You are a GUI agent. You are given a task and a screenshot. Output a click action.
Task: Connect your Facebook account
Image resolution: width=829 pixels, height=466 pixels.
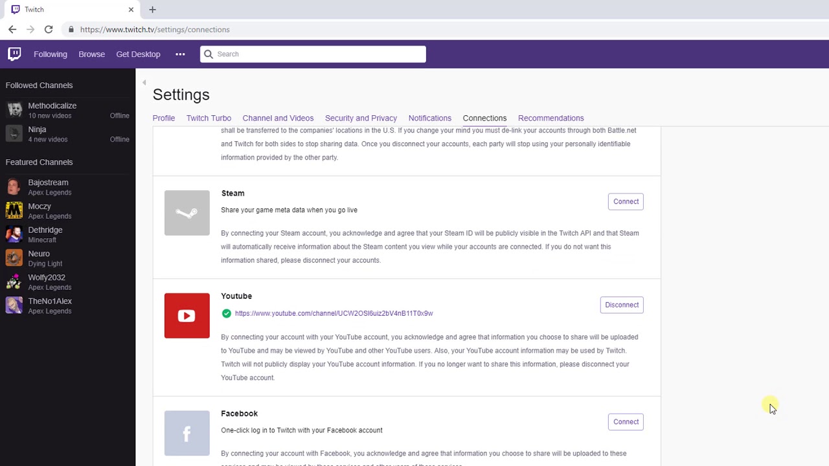[x=626, y=421]
